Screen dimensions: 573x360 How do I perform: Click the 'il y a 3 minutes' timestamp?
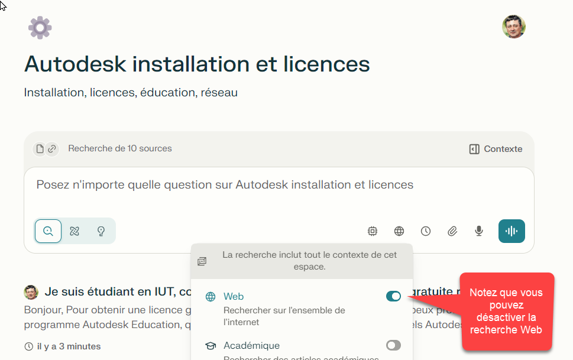69,346
